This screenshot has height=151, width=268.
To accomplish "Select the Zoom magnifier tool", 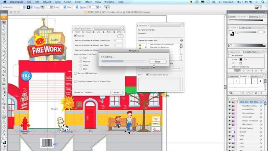I will click(x=4, y=133).
